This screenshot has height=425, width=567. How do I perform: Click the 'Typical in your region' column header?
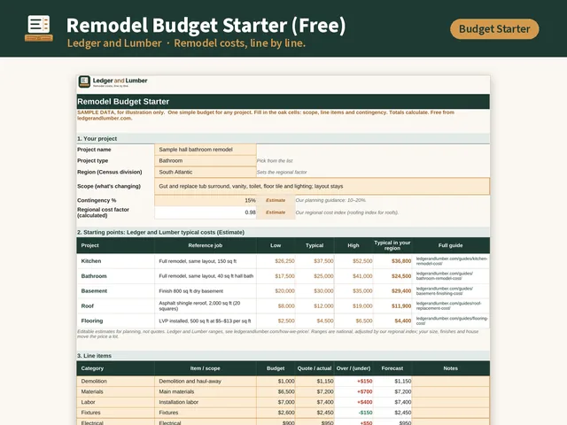coord(392,245)
